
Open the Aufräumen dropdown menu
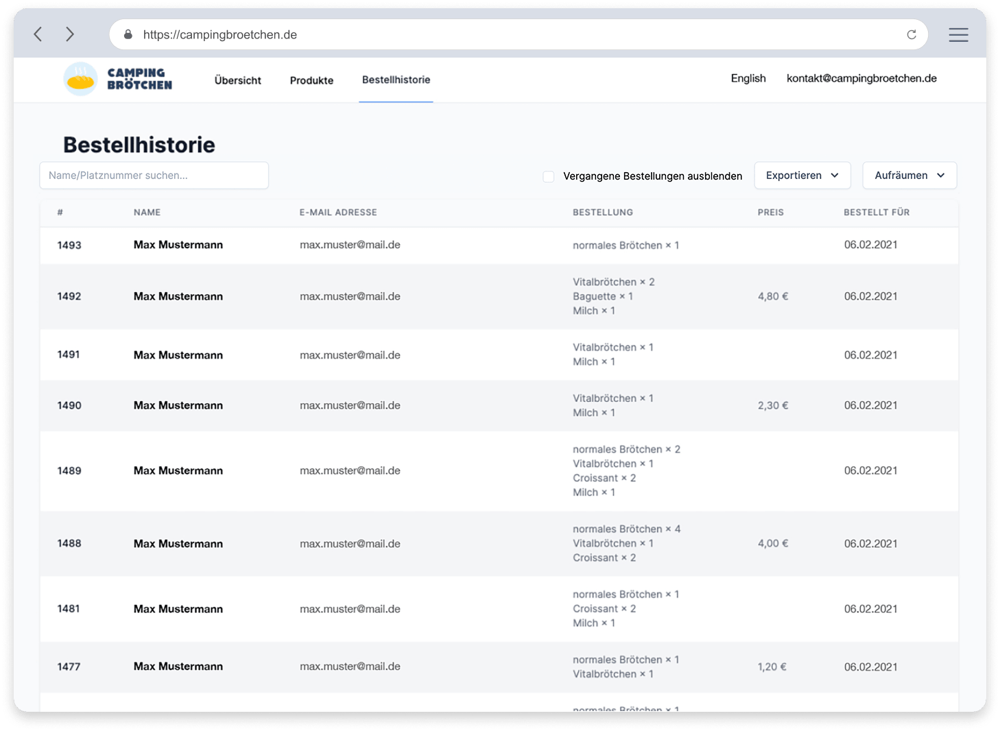click(x=909, y=176)
